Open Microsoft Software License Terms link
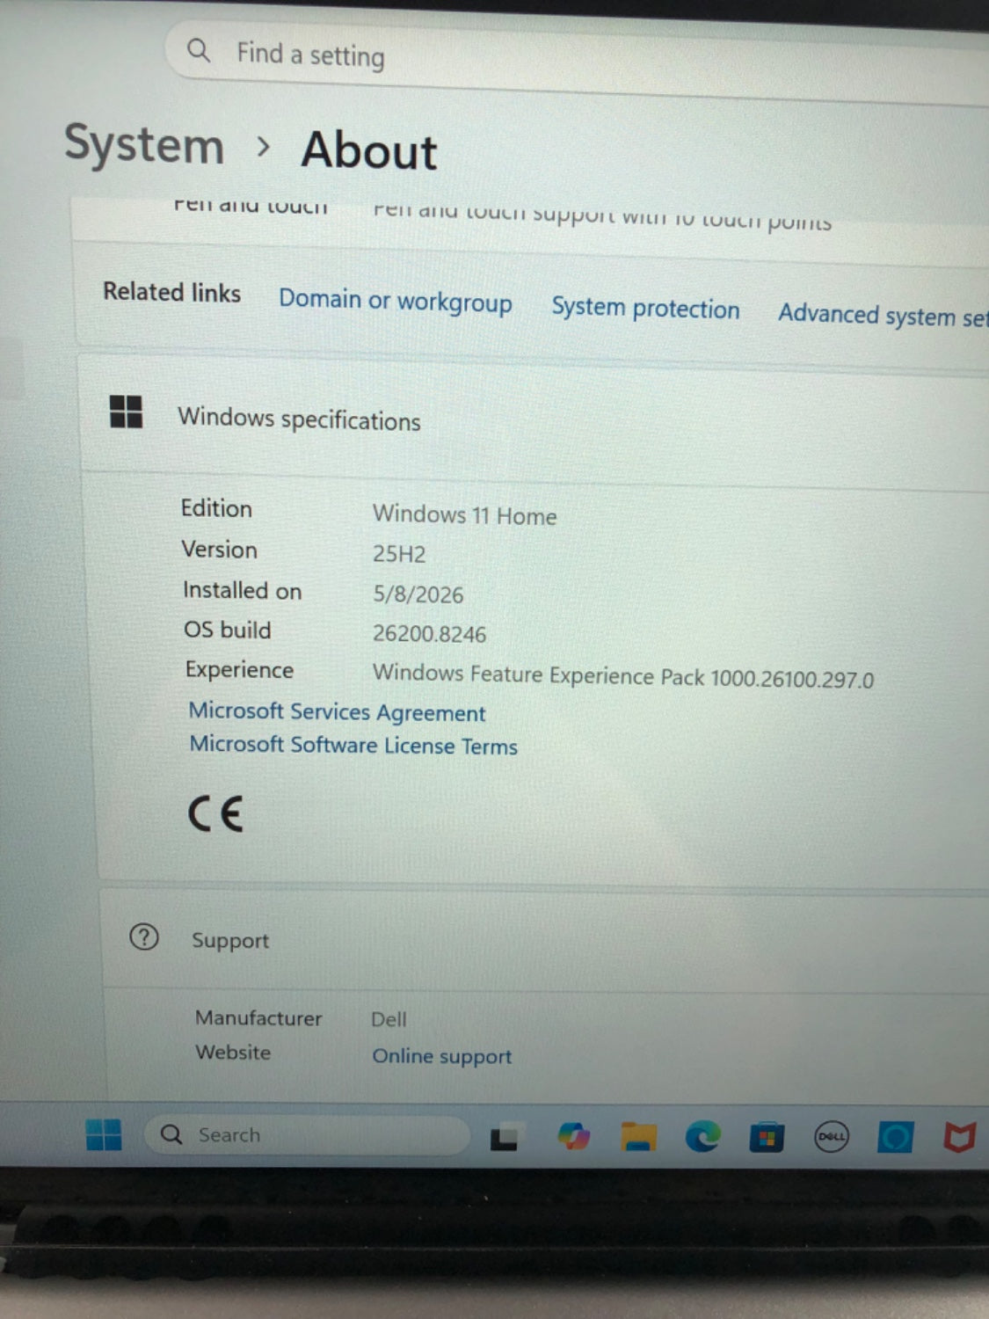 [353, 745]
